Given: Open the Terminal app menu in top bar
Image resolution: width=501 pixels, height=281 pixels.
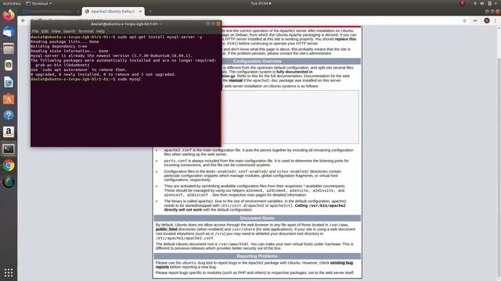Looking at the screenshot, I should [x=38, y=3].
